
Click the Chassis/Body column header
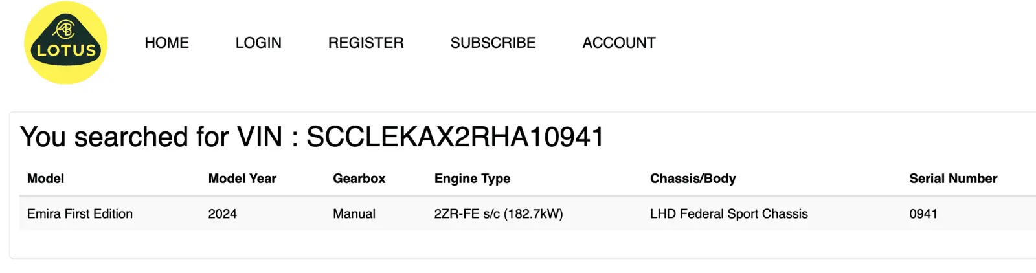pyautogui.click(x=693, y=179)
